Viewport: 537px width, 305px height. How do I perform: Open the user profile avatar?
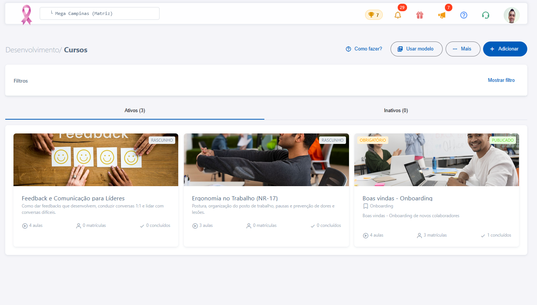(512, 15)
